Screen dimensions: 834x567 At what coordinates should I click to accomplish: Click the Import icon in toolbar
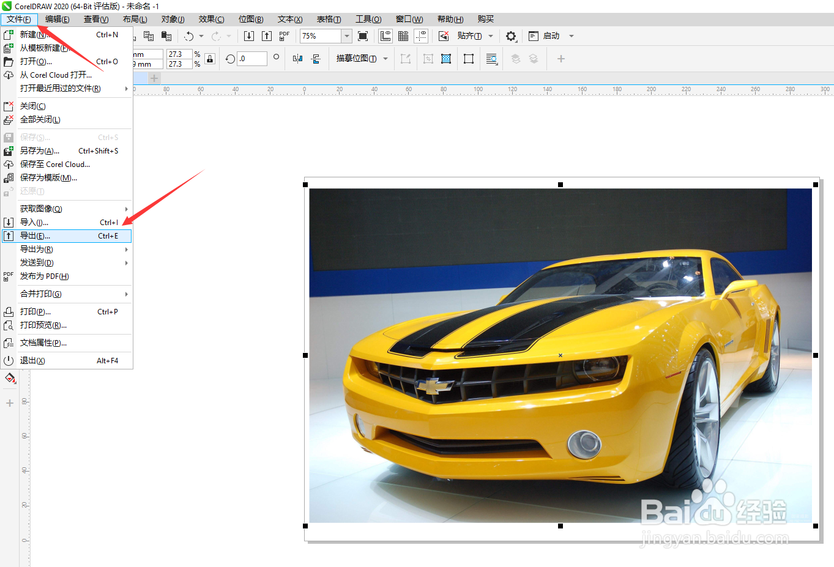point(248,36)
